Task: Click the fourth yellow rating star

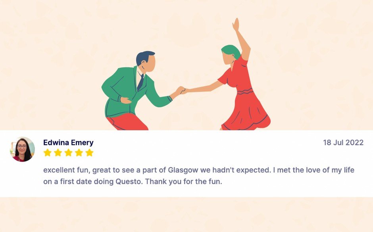Action: 79,153
